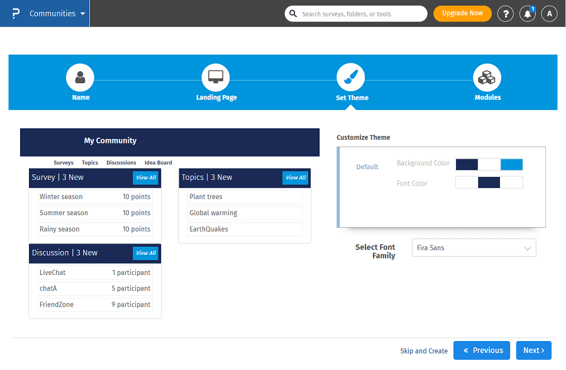Click the Skip and Create link
Image resolution: width=566 pixels, height=370 pixels.
click(424, 351)
